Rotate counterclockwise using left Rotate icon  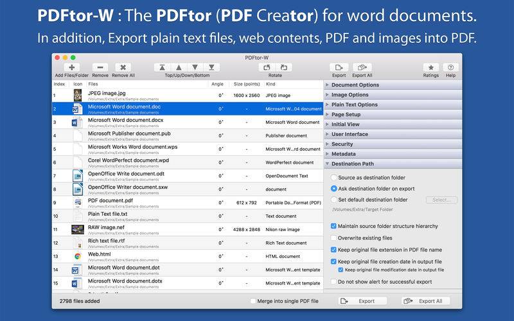(x=267, y=67)
